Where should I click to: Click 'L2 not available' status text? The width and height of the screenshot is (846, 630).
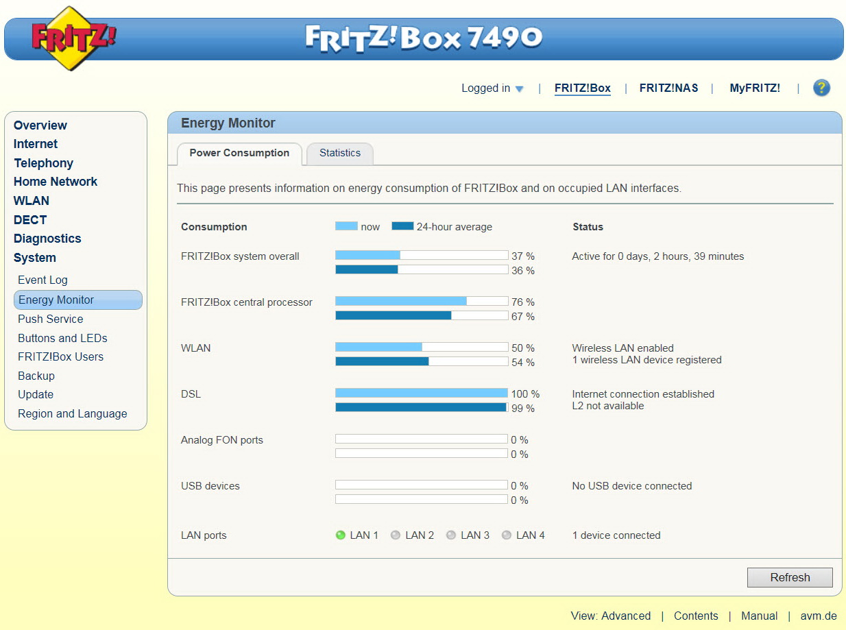(x=608, y=406)
